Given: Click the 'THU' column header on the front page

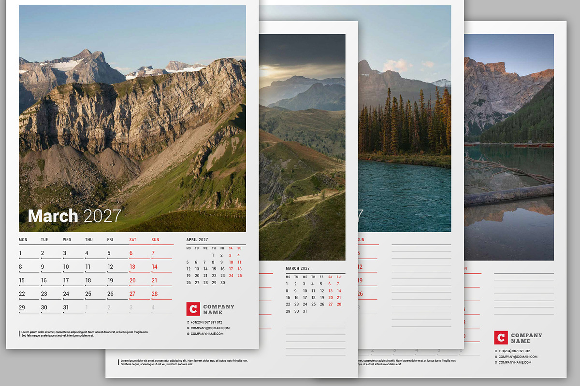Looking at the screenshot, I should click(89, 240).
